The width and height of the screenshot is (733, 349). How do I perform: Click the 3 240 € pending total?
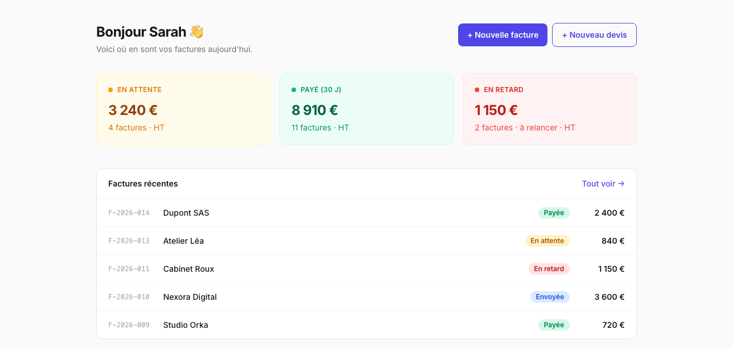coord(133,110)
